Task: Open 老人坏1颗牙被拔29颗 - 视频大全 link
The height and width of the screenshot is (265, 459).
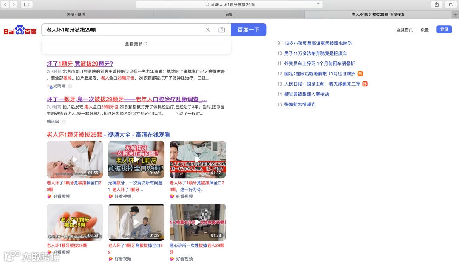Action: click(108, 135)
